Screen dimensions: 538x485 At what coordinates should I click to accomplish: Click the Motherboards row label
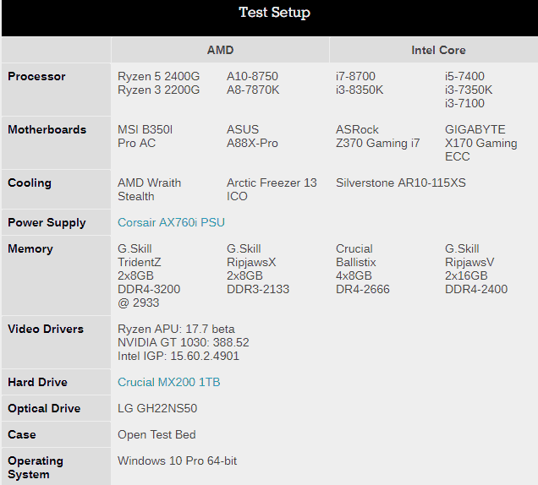click(x=47, y=129)
